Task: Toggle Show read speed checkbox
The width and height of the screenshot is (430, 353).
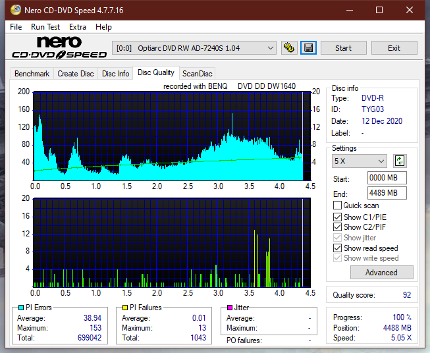Action: 337,248
